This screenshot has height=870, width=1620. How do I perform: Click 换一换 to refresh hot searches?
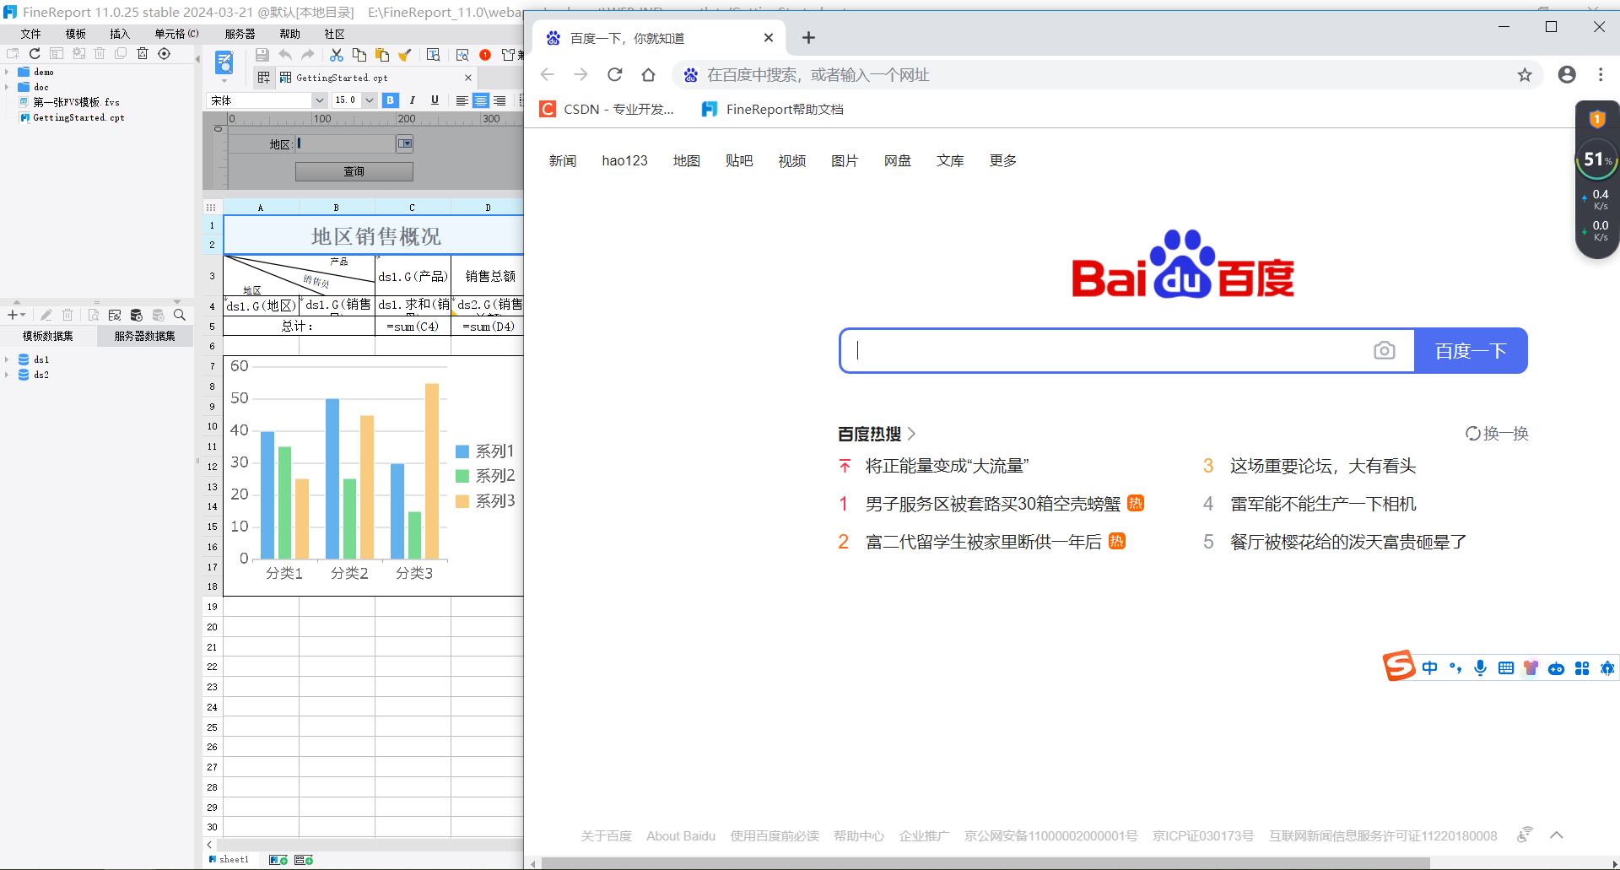click(x=1498, y=434)
